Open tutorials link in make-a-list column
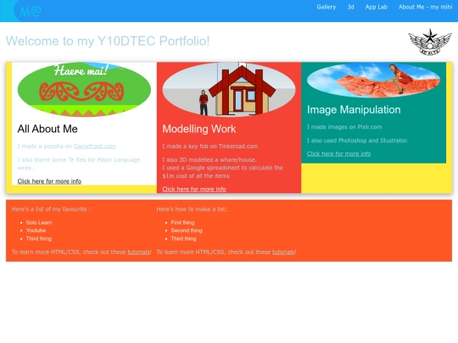 click(x=283, y=252)
